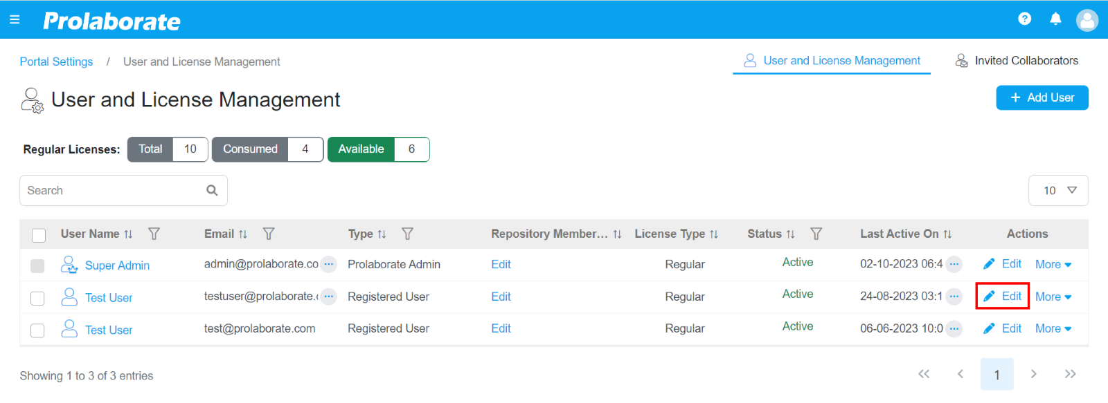The height and width of the screenshot is (403, 1108).
Task: Expand truncated email for testuser@prolaborate row
Action: coord(329,297)
